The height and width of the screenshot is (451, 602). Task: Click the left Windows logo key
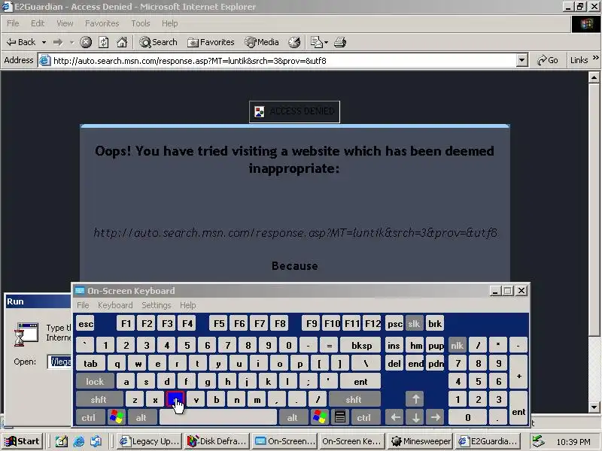click(117, 417)
